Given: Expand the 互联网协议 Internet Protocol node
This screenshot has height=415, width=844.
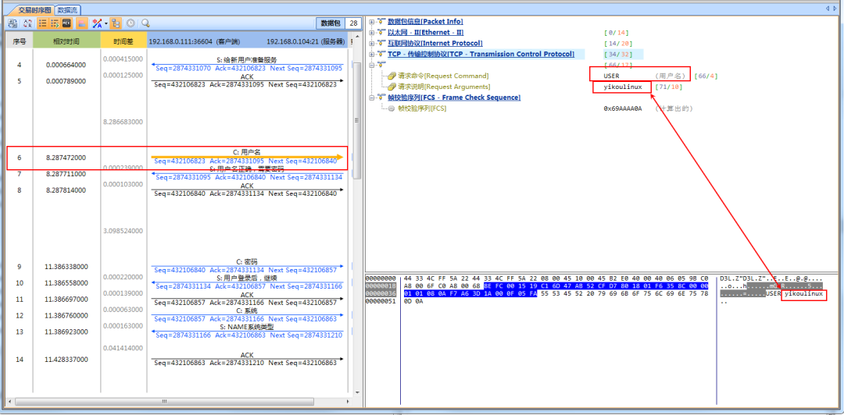Looking at the screenshot, I should 371,43.
